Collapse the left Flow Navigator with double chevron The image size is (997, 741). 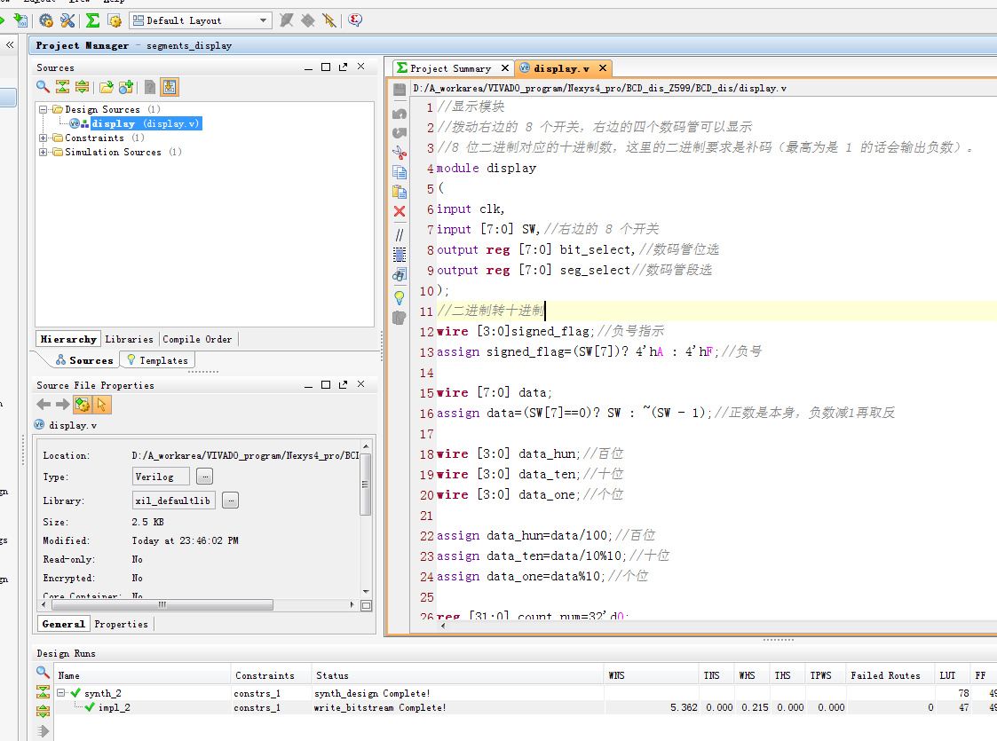pos(10,44)
